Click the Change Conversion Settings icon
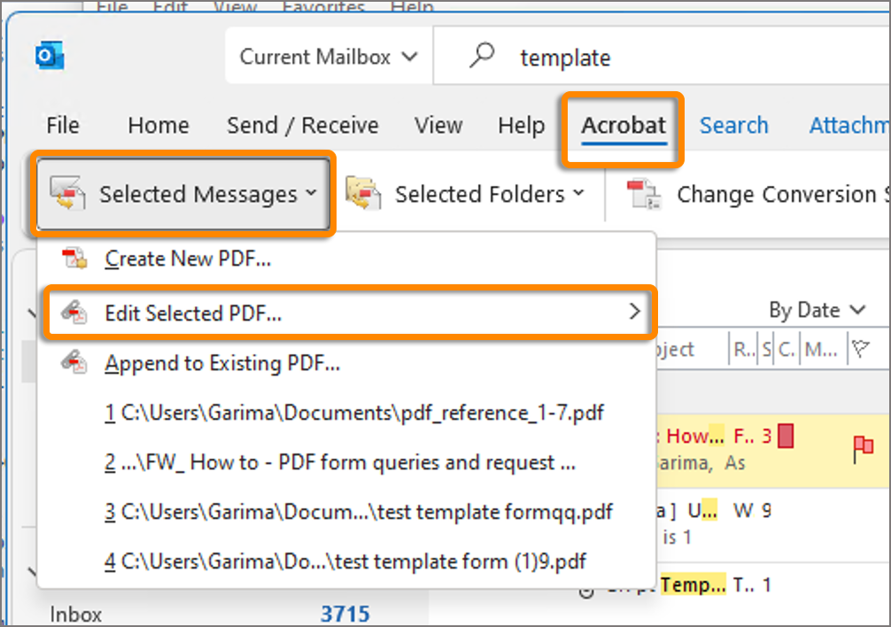The image size is (891, 627). (644, 194)
